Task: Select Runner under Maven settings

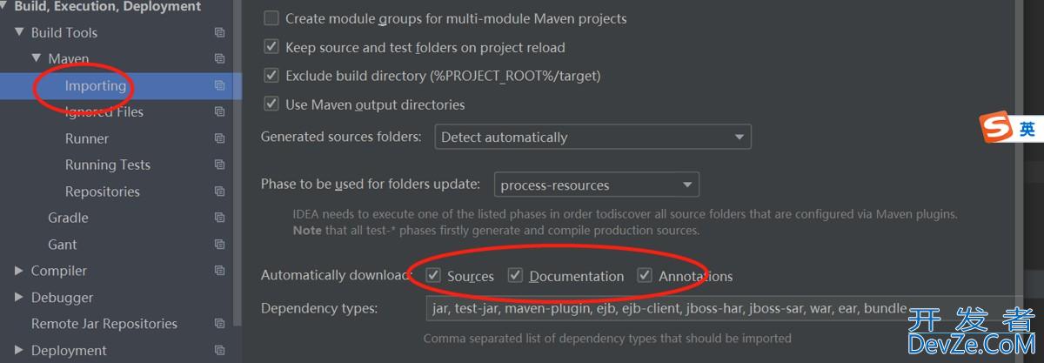Action: (x=87, y=138)
